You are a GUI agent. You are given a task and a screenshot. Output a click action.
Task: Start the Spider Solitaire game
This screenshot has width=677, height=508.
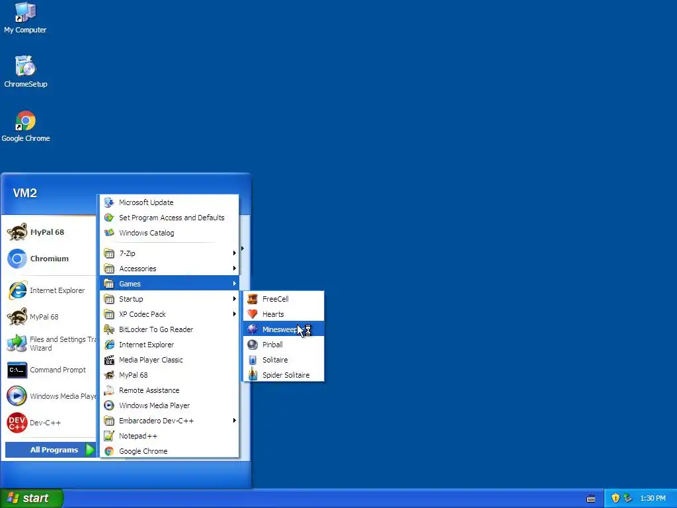(284, 375)
